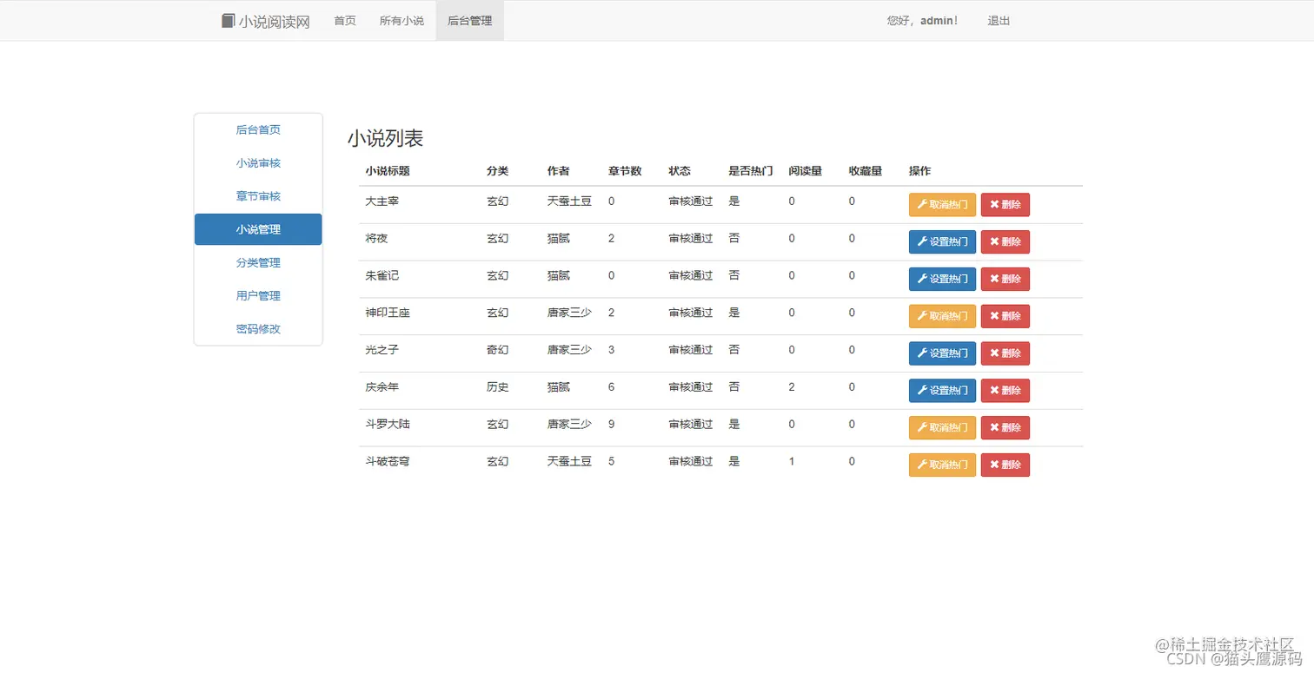
Task: Click category 历史 in 庆余年 row
Action: click(x=497, y=387)
